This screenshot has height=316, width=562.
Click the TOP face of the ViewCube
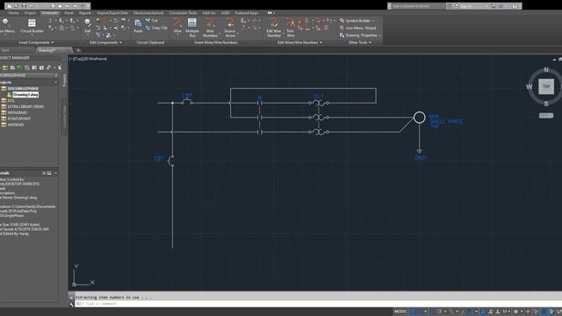coord(546,86)
